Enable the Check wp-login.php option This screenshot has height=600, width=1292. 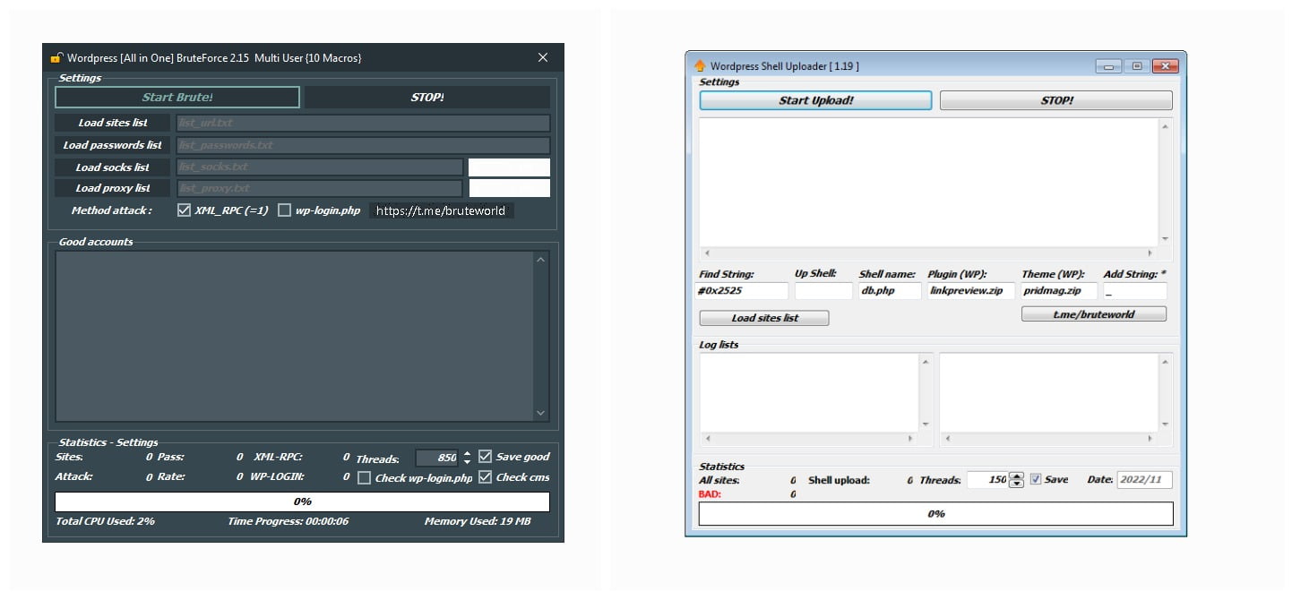coord(364,477)
